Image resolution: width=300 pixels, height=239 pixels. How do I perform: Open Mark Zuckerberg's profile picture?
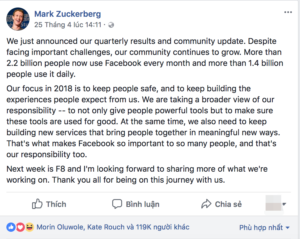point(18,19)
